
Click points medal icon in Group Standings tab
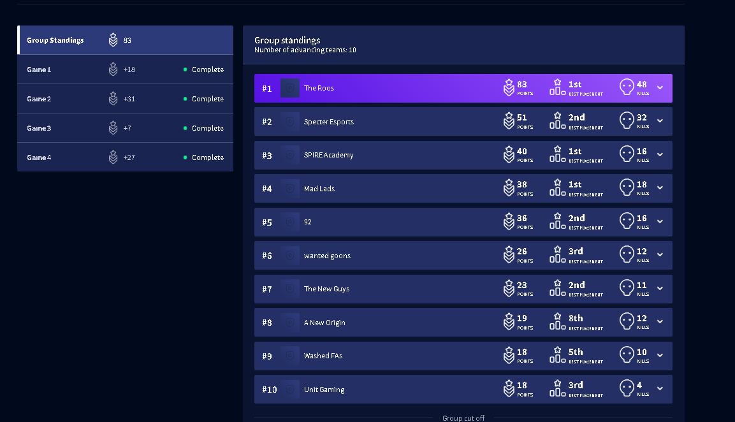113,40
